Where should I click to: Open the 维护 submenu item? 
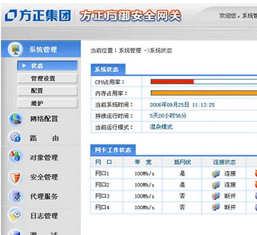pyautogui.click(x=47, y=103)
